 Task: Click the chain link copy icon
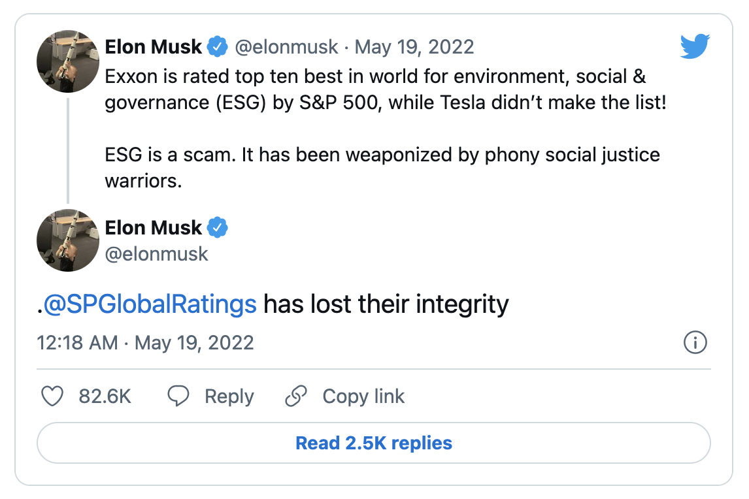tap(297, 396)
